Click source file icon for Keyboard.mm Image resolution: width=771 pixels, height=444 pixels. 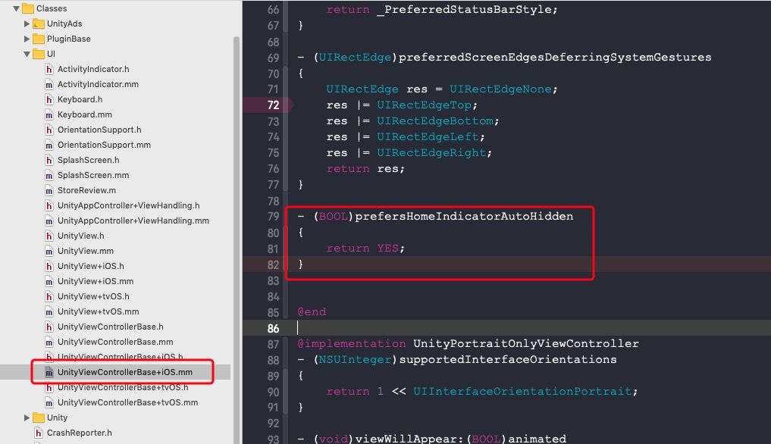coord(49,115)
